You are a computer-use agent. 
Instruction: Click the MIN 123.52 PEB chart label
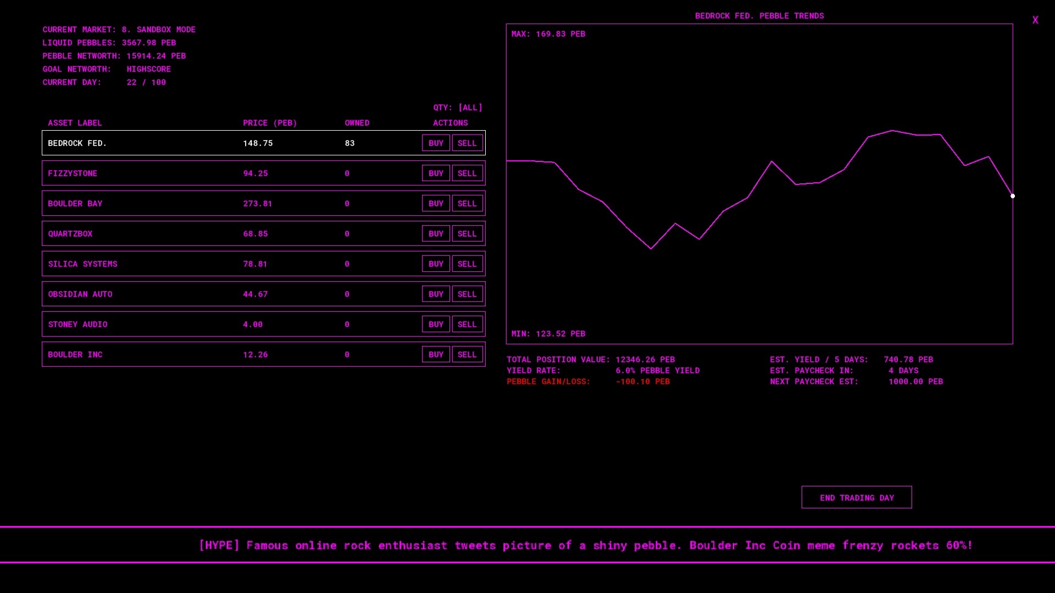click(x=548, y=334)
